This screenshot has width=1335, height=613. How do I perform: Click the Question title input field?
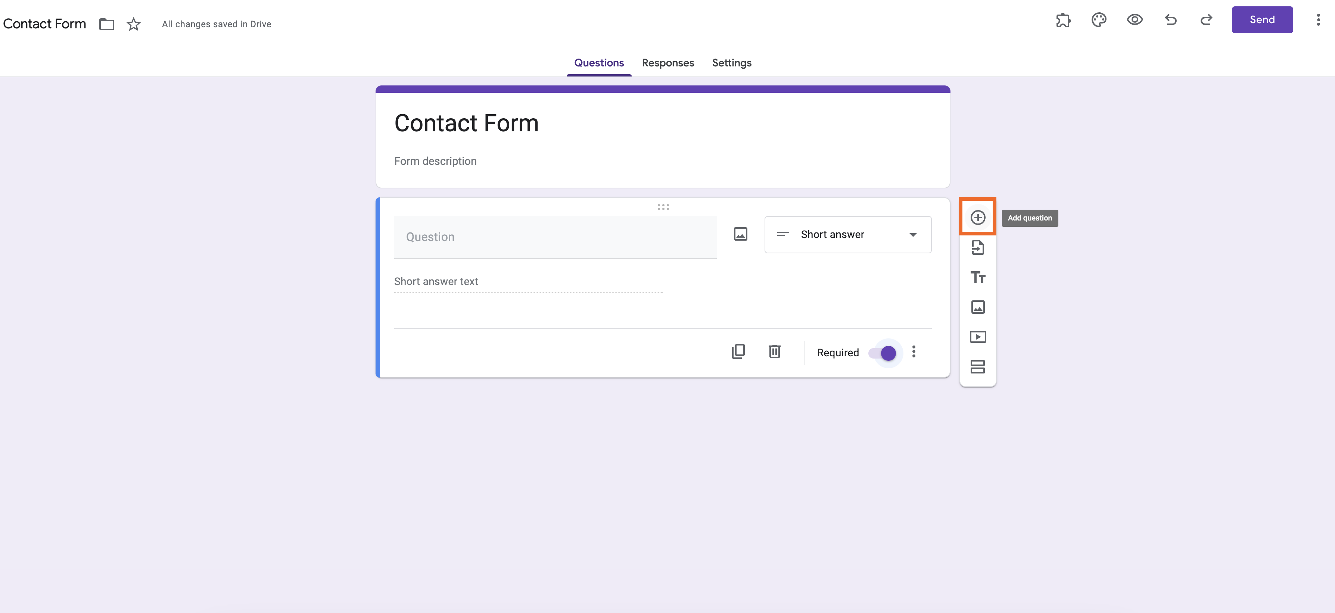pyautogui.click(x=555, y=237)
